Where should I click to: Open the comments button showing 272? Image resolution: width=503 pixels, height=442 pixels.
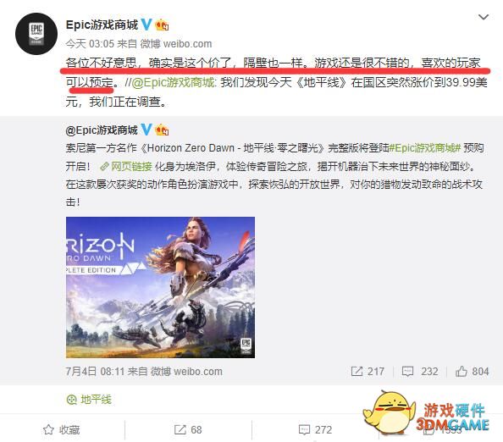pyautogui.click(x=315, y=430)
